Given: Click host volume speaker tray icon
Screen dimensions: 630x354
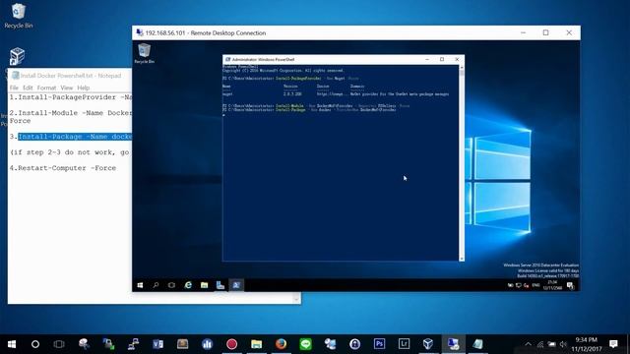Looking at the screenshot, I should 563,344.
